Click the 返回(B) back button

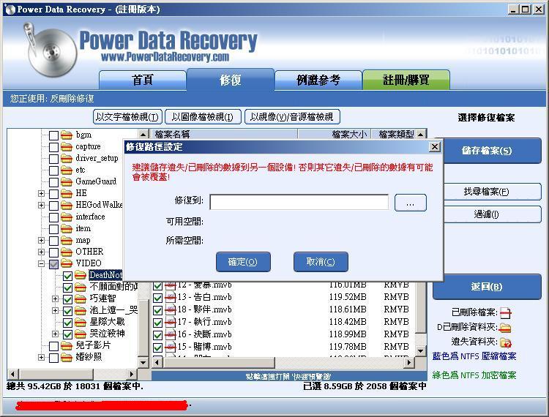487,287
